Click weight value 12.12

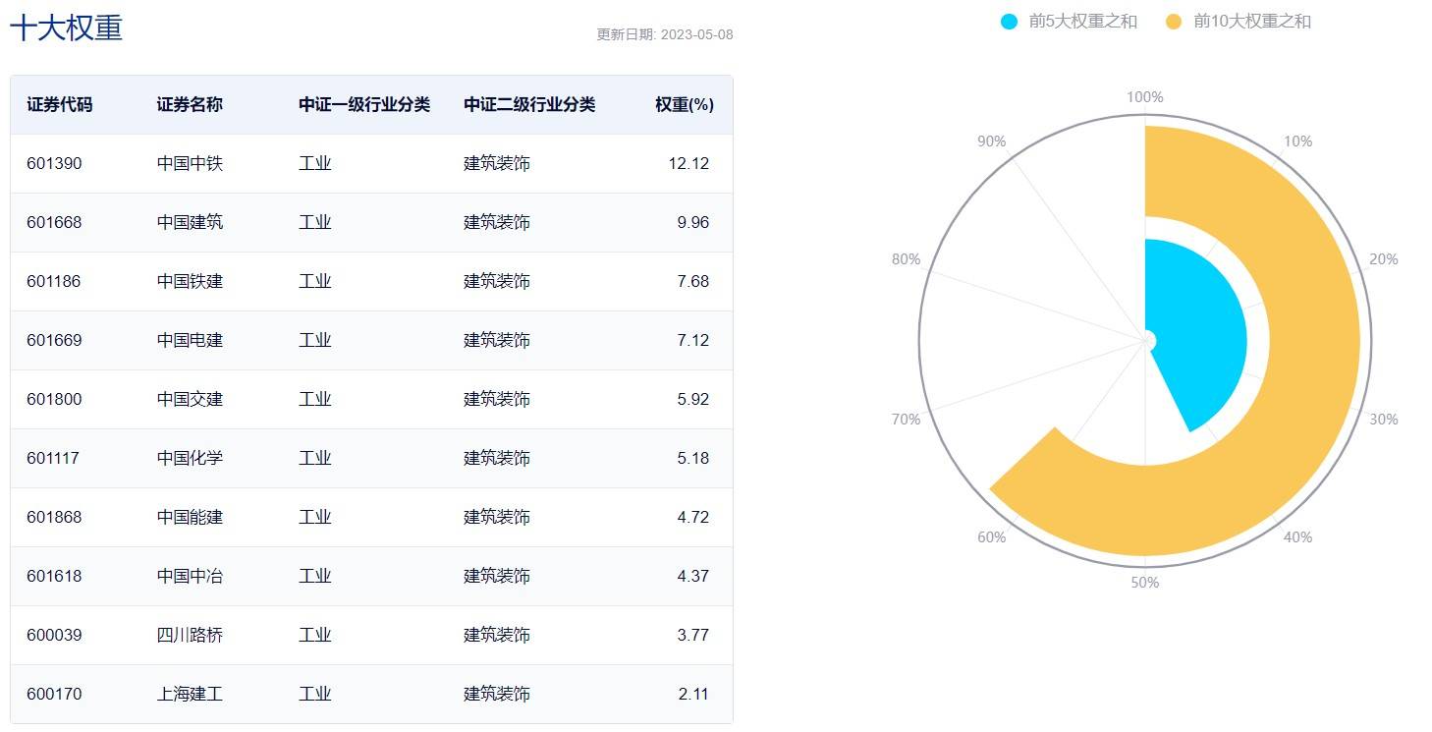[688, 164]
